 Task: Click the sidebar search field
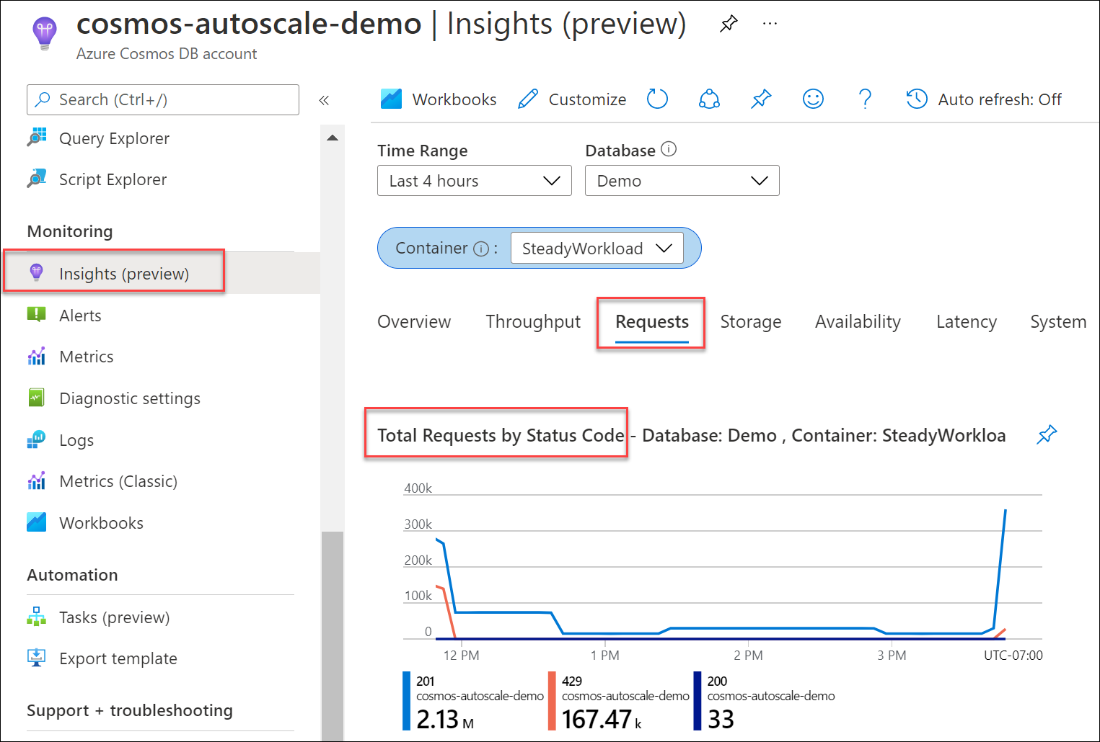click(x=163, y=100)
